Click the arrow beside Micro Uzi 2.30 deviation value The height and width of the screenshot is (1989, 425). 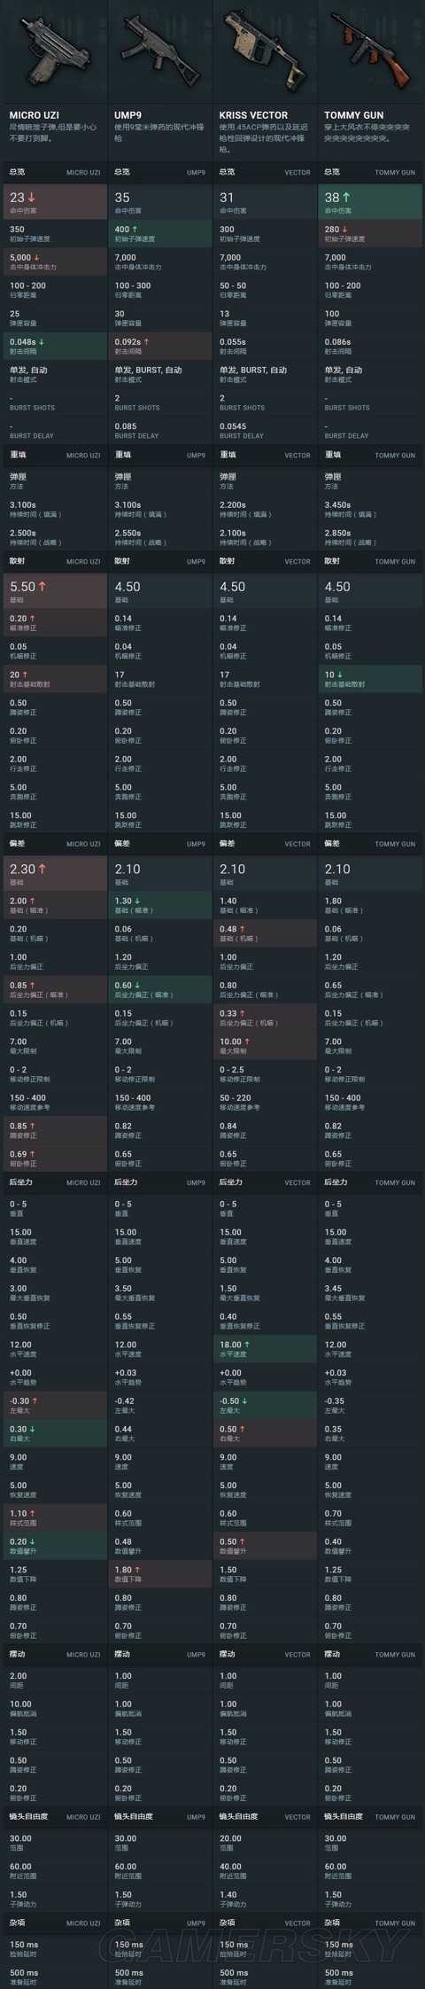42,870
